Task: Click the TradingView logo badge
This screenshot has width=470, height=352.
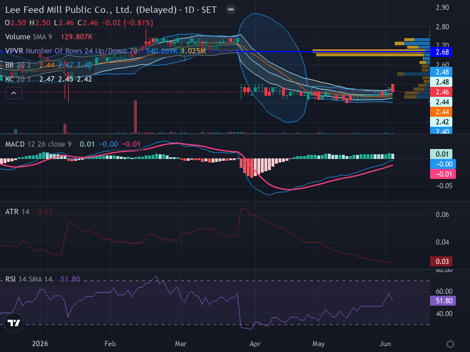Action: (14, 323)
